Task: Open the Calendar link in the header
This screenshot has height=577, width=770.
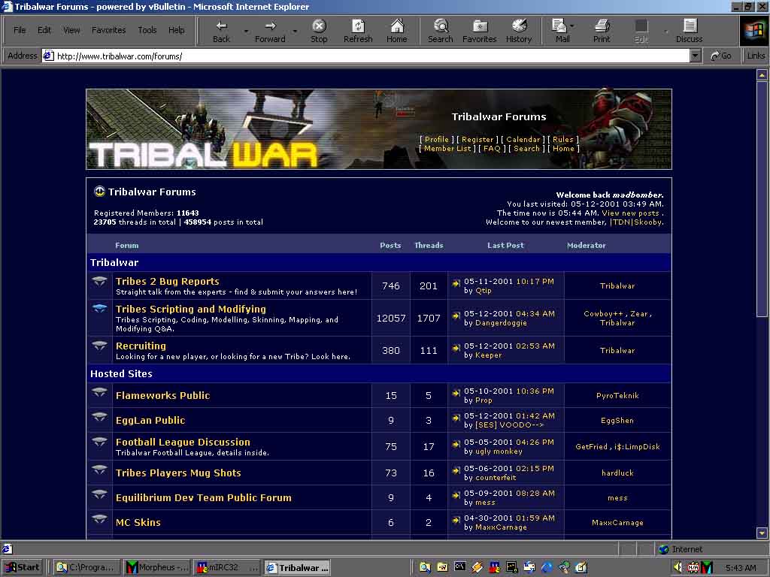Action: [x=523, y=139]
